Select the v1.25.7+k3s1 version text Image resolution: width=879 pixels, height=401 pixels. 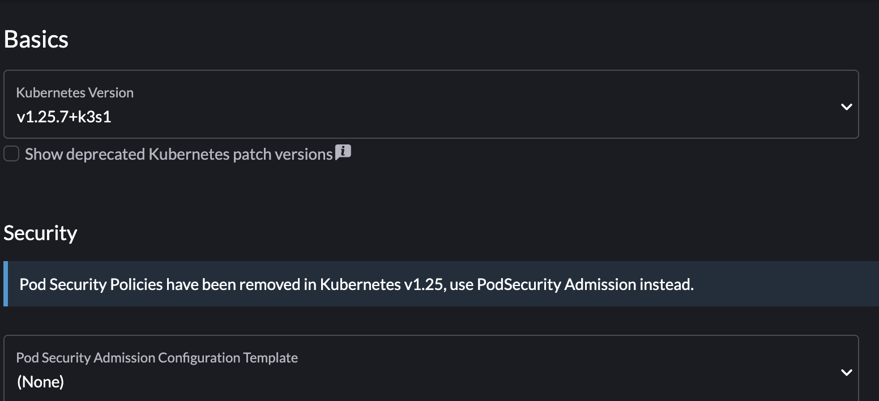(x=64, y=117)
